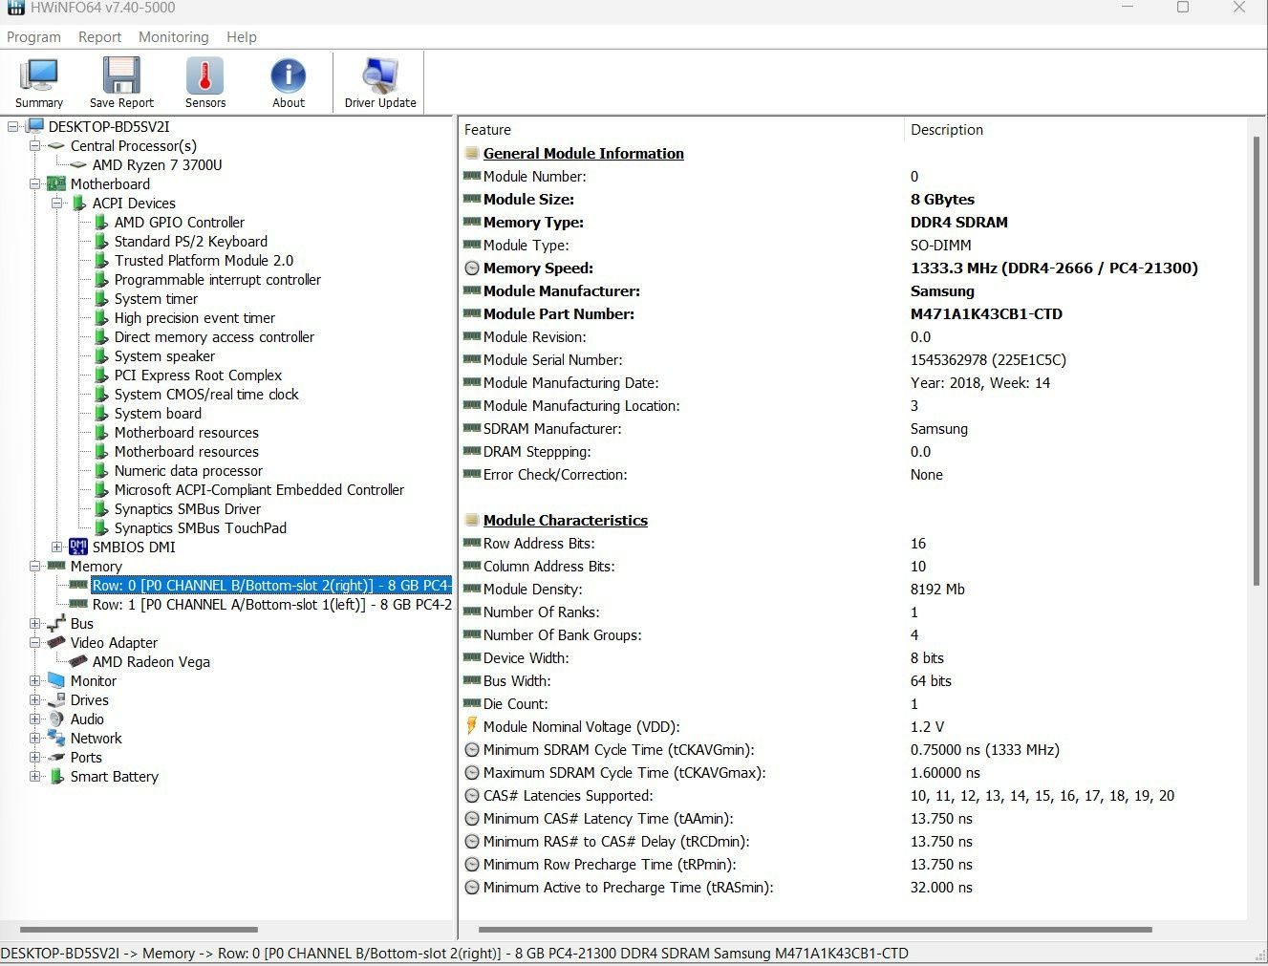
Task: Click the right pane horizontal scrollbar
Action: 814,929
